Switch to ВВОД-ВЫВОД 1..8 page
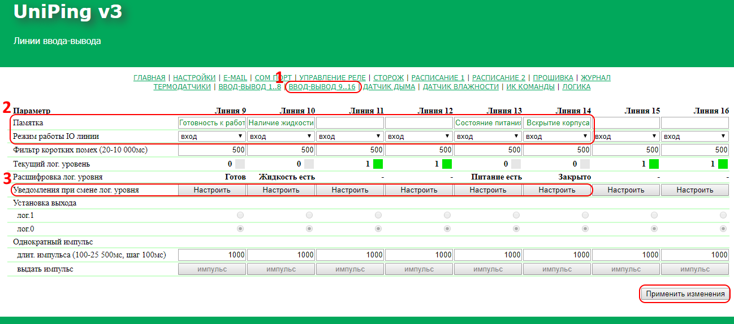The image size is (734, 324). pos(249,87)
